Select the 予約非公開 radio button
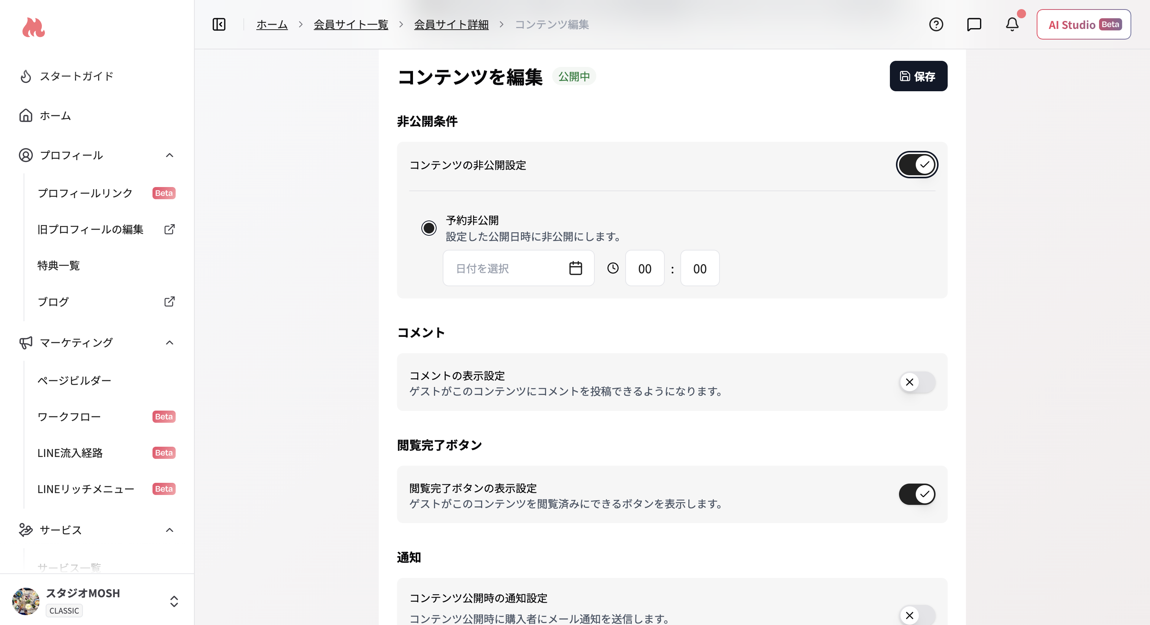The image size is (1150, 625). click(x=429, y=228)
